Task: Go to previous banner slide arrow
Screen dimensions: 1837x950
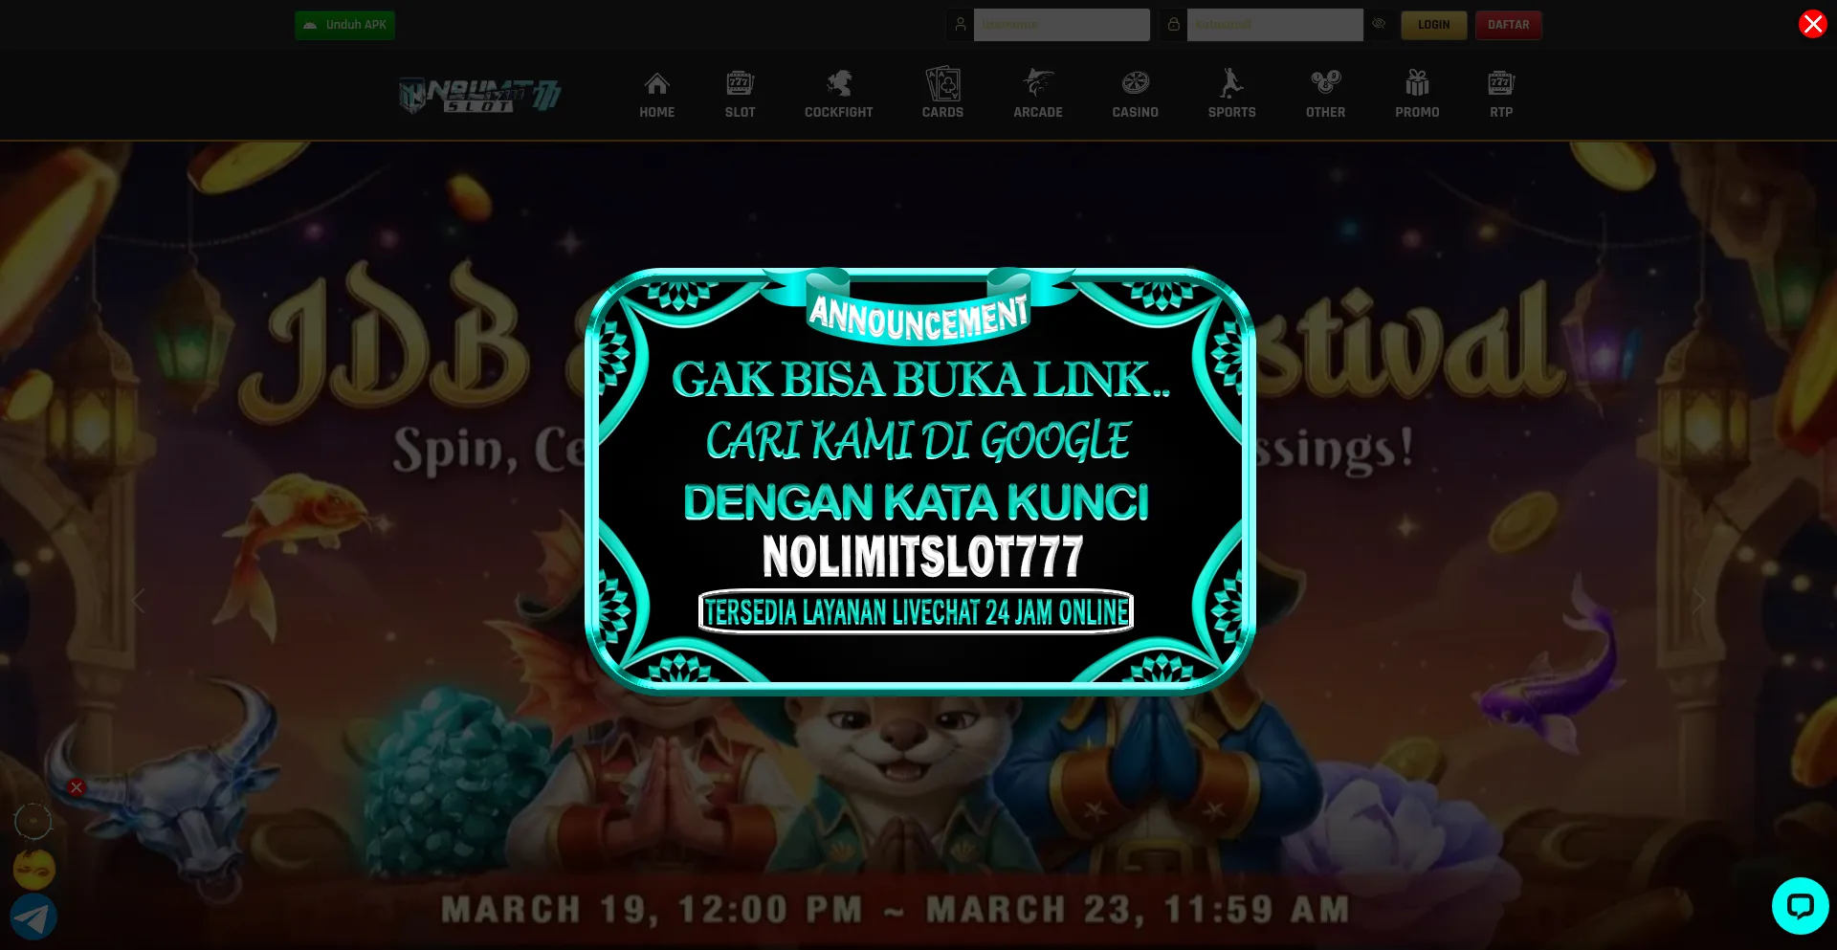Action: [139, 601]
